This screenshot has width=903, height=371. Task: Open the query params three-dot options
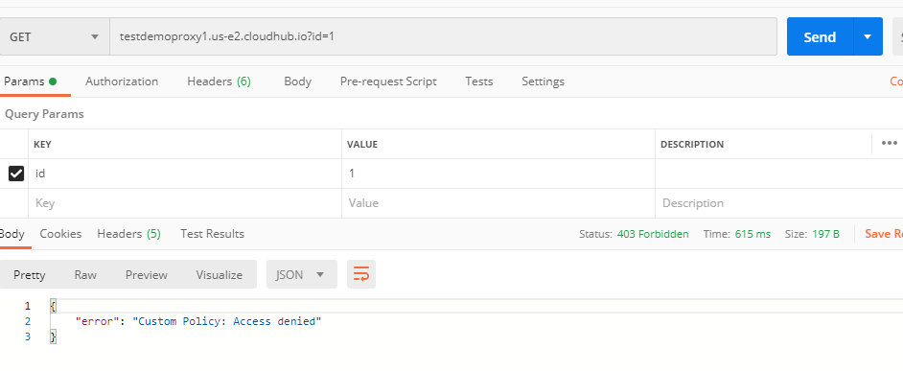click(890, 144)
